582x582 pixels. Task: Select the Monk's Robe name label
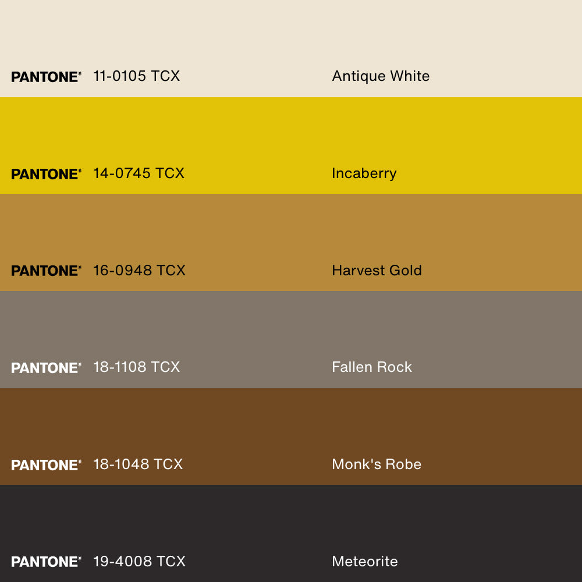tap(376, 464)
